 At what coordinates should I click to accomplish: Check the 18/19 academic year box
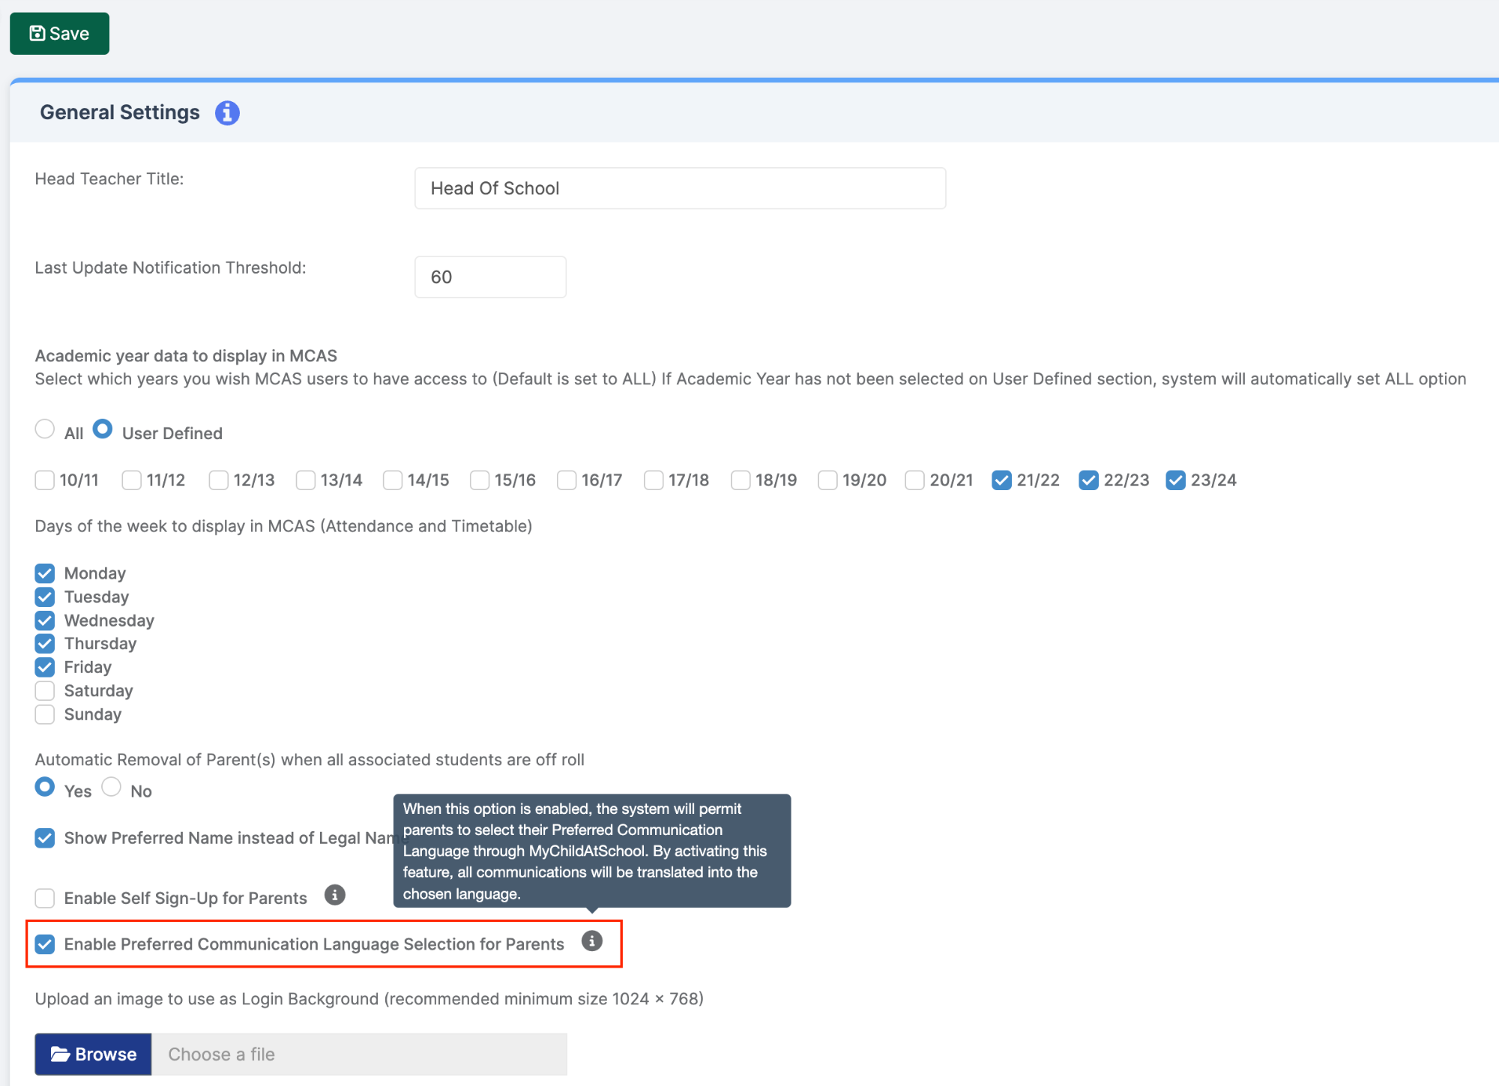pos(741,480)
